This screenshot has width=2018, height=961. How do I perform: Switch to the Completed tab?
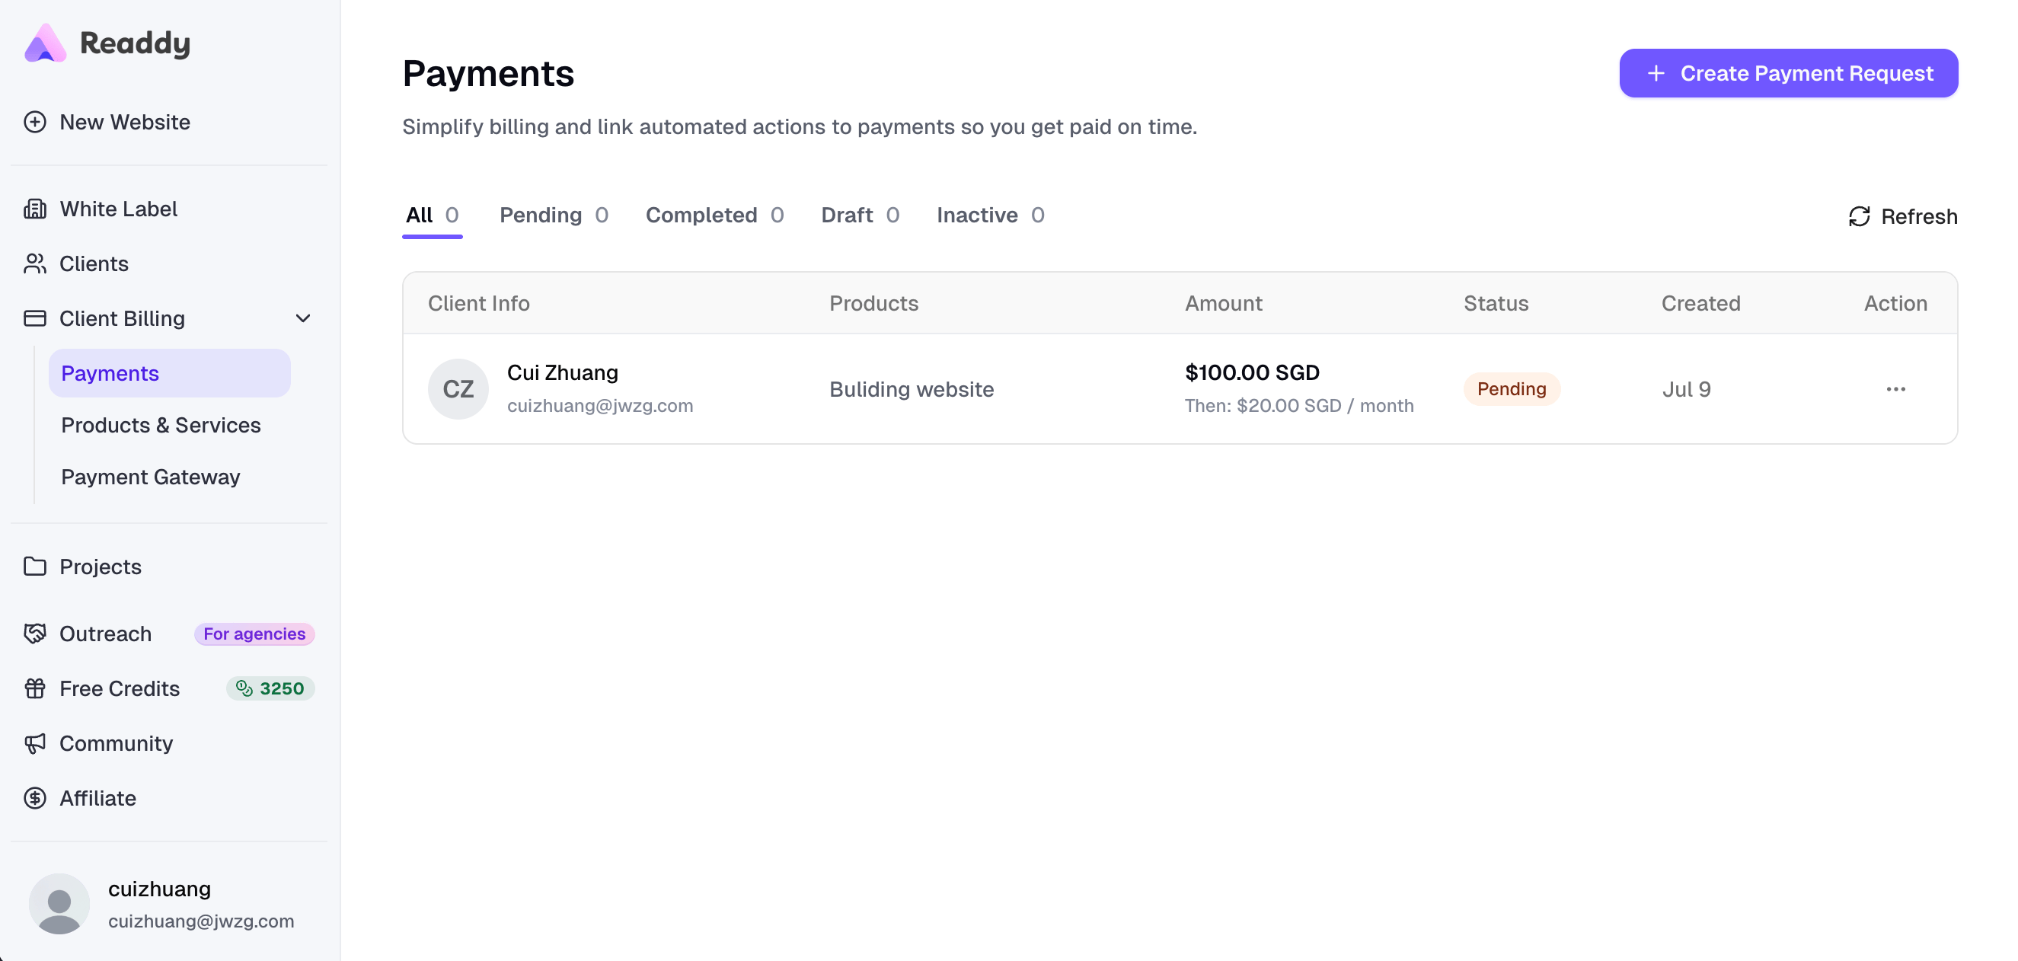714,216
